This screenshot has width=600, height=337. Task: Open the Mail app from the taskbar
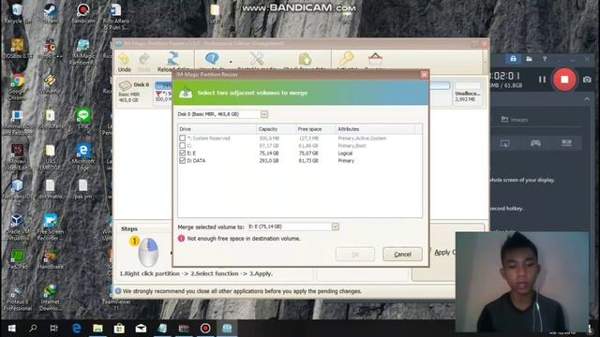coord(141,329)
